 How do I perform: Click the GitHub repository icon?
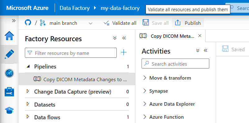(28, 23)
